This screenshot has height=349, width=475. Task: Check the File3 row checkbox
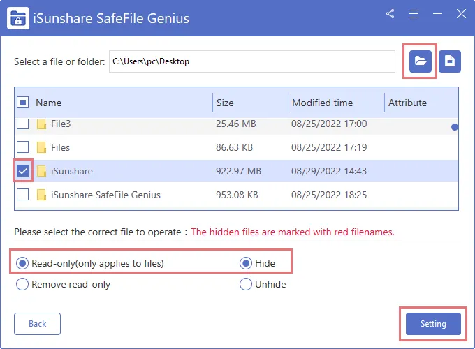(23, 124)
